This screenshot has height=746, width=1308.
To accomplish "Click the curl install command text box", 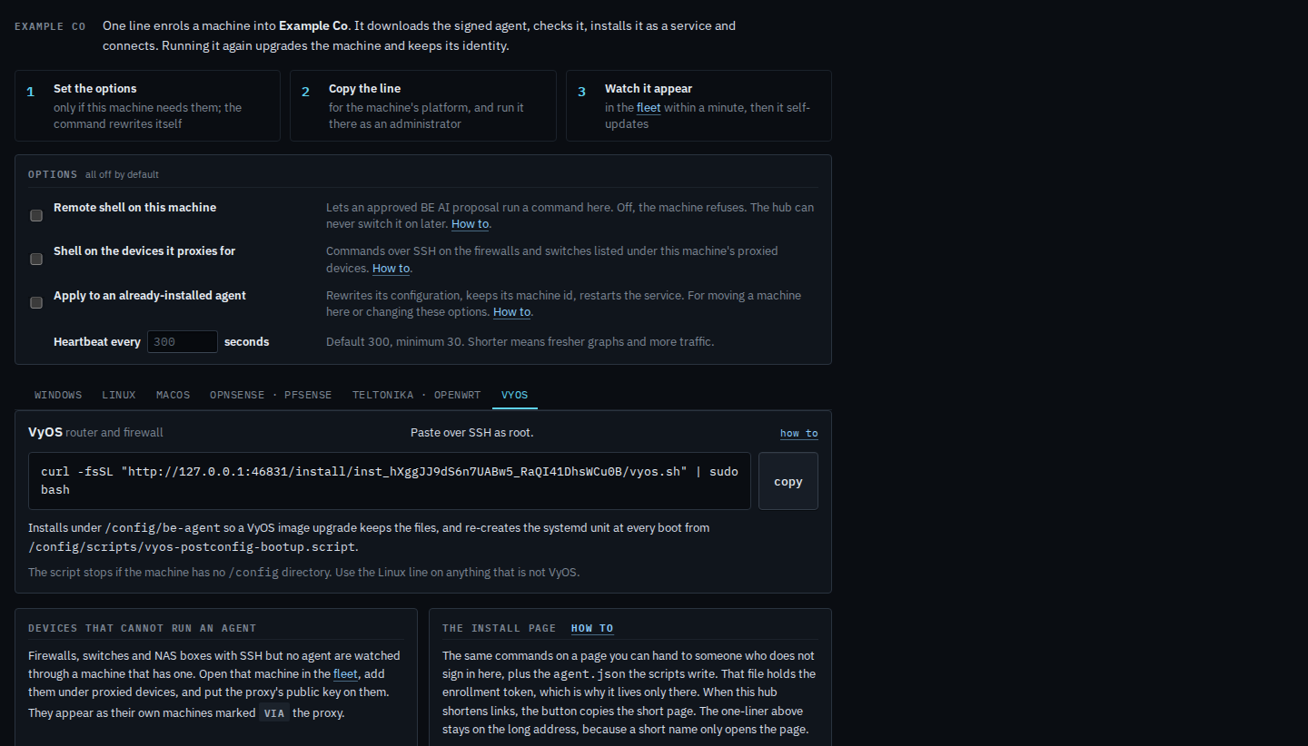I will pyautogui.click(x=390, y=481).
